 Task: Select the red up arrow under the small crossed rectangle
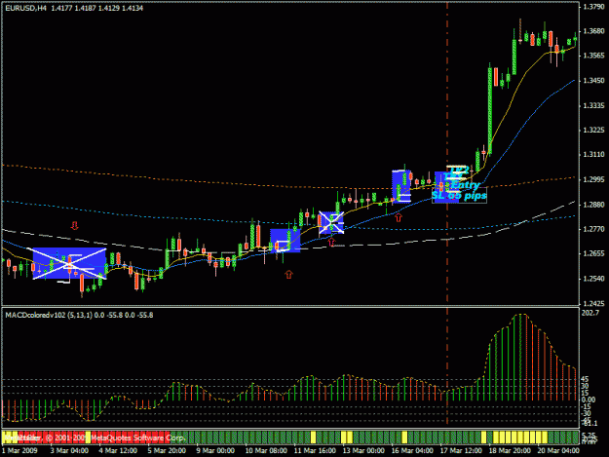pyautogui.click(x=331, y=242)
